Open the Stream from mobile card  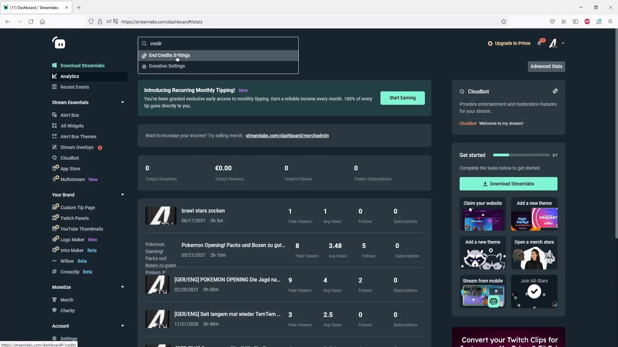[x=482, y=291]
